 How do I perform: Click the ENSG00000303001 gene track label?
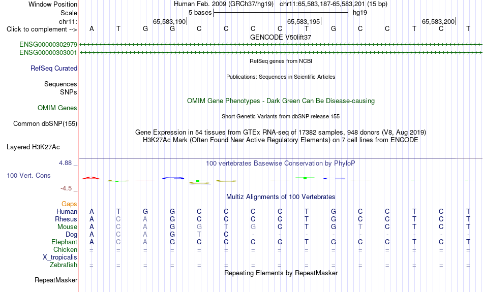coord(48,53)
